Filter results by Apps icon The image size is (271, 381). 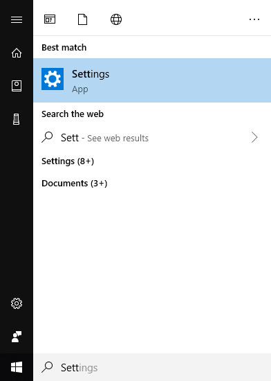[x=50, y=19]
